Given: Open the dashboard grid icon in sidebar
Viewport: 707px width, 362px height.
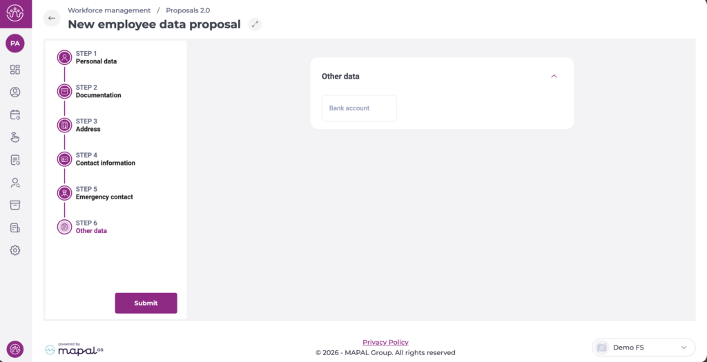Looking at the screenshot, I should (x=15, y=70).
